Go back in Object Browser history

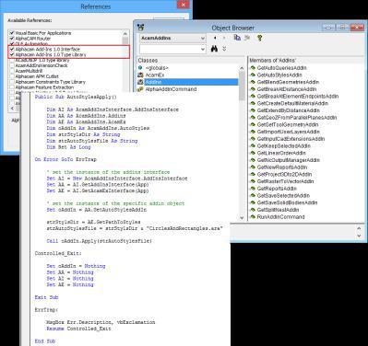pos(215,38)
